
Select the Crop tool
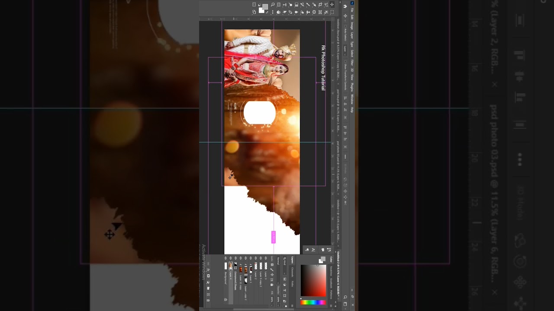point(320,5)
